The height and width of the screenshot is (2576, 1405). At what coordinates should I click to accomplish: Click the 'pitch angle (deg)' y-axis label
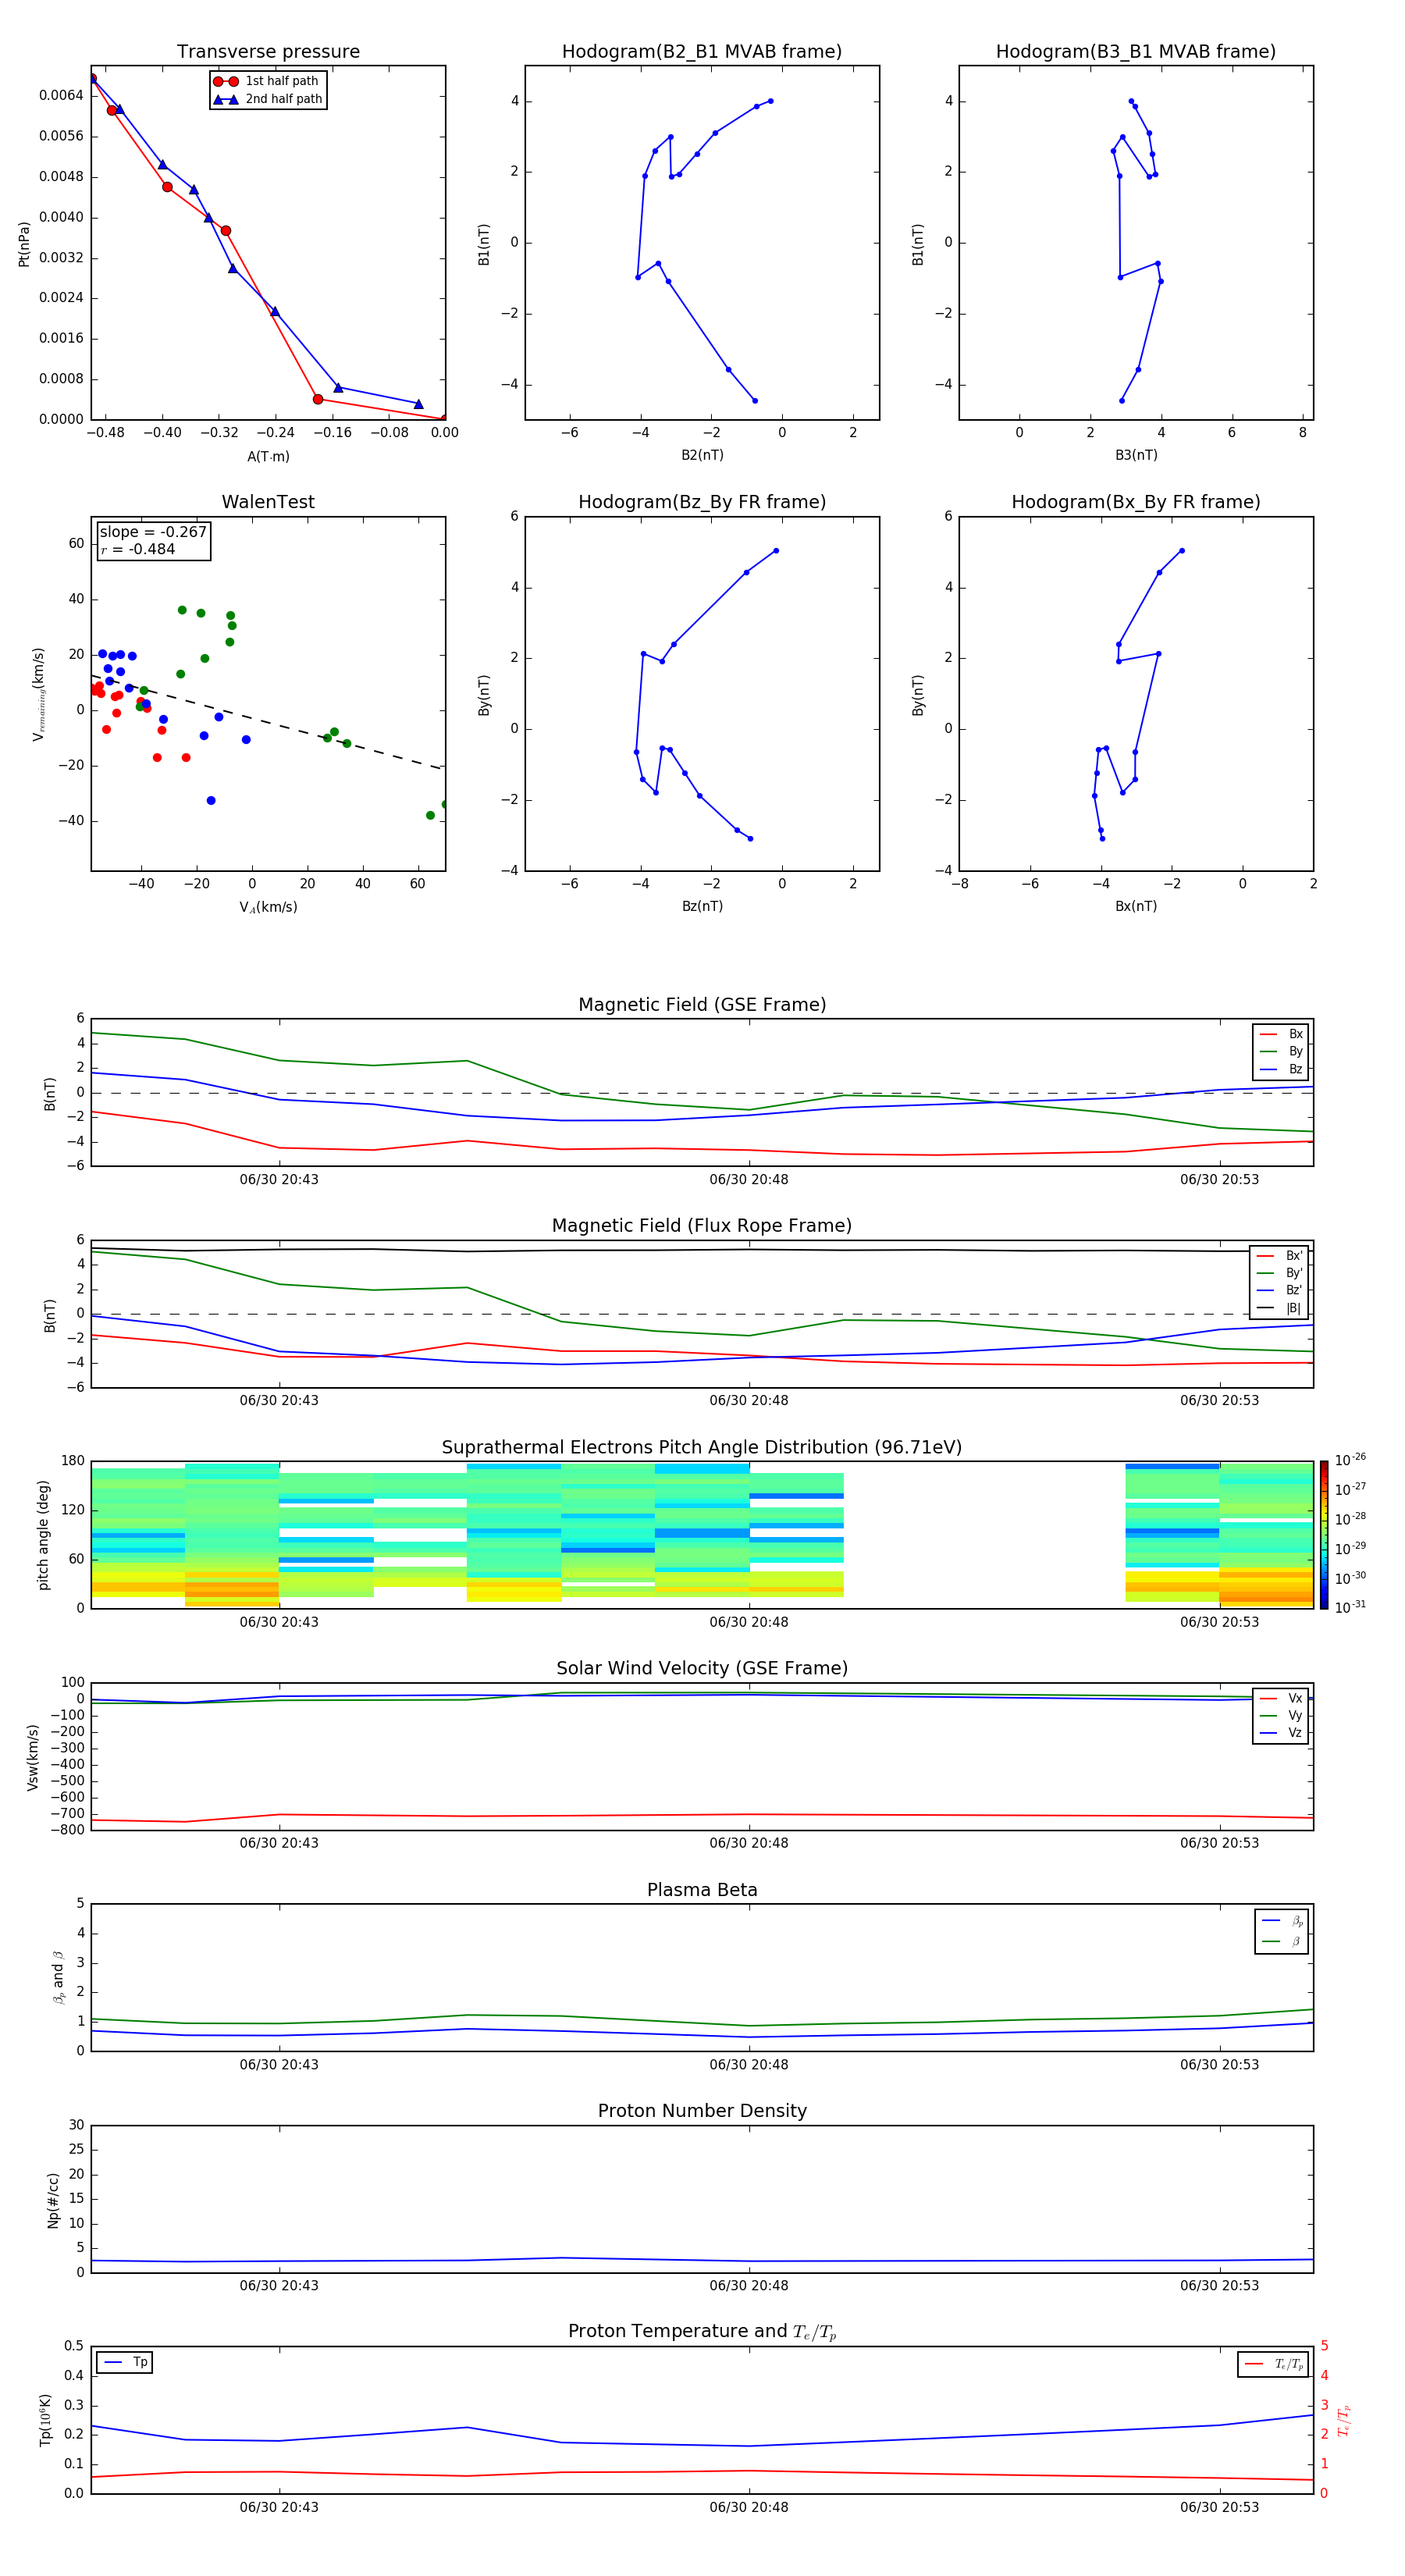(x=43, y=1535)
